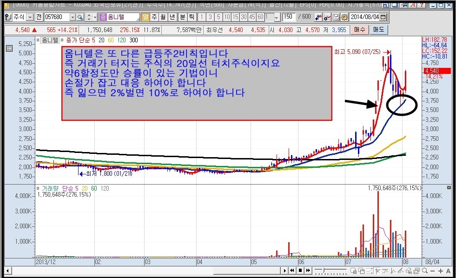Open the dropdown arrow right of code stepper
This screenshot has height=278, width=456.
pyautogui.click(x=95, y=18)
